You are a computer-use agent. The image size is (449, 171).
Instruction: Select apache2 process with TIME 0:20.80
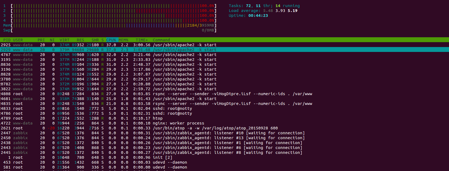click(225, 84)
